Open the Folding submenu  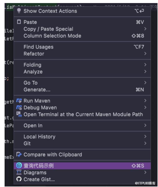coord(32,65)
